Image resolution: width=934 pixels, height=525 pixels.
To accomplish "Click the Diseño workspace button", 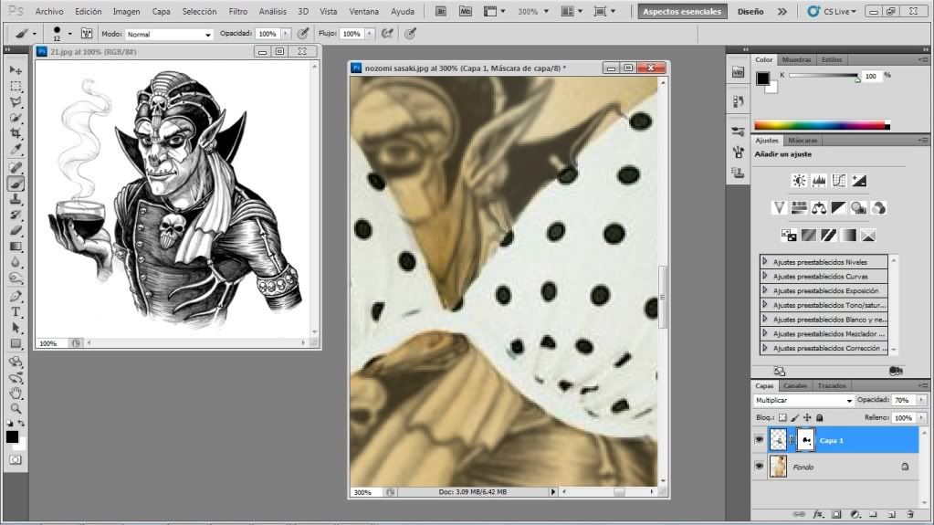I will (750, 11).
